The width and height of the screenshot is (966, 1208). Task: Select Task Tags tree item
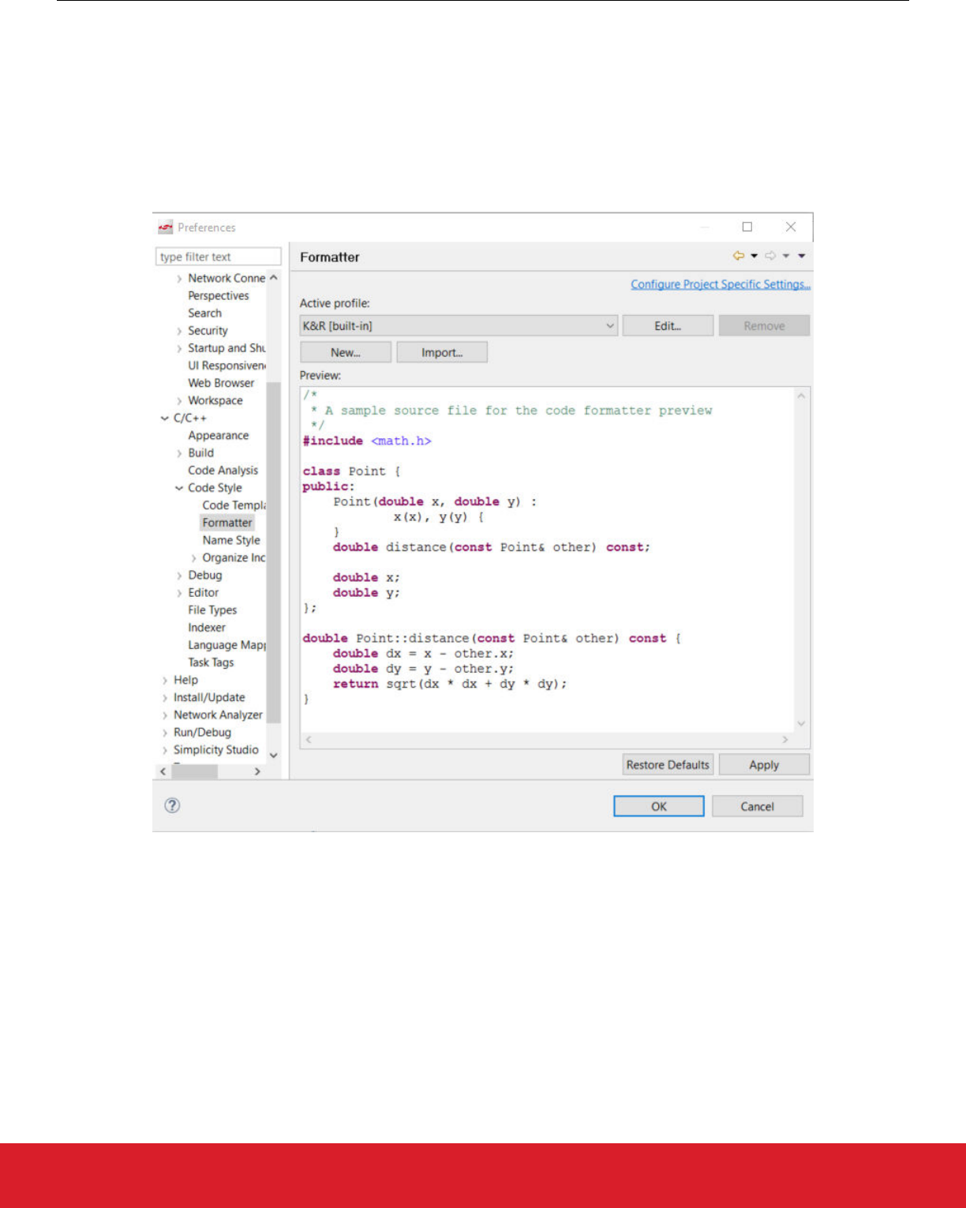click(x=211, y=662)
